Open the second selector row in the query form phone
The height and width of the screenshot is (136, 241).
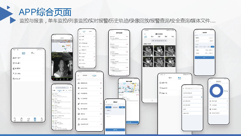[204, 41]
